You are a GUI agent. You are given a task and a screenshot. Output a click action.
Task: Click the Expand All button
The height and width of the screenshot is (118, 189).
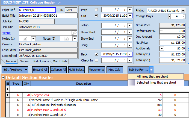click(x=40, y=70)
